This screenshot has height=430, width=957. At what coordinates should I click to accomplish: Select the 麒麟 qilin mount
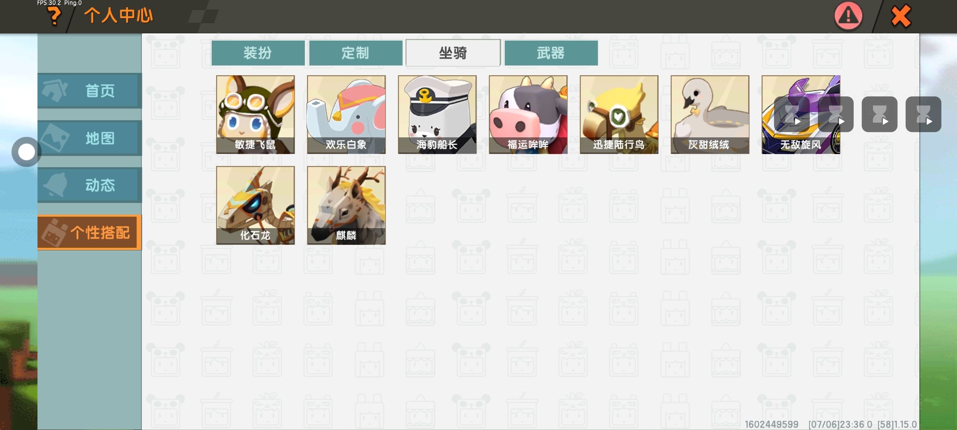346,205
